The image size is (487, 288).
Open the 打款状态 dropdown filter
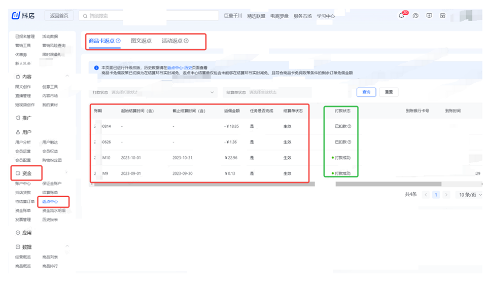[153, 92]
